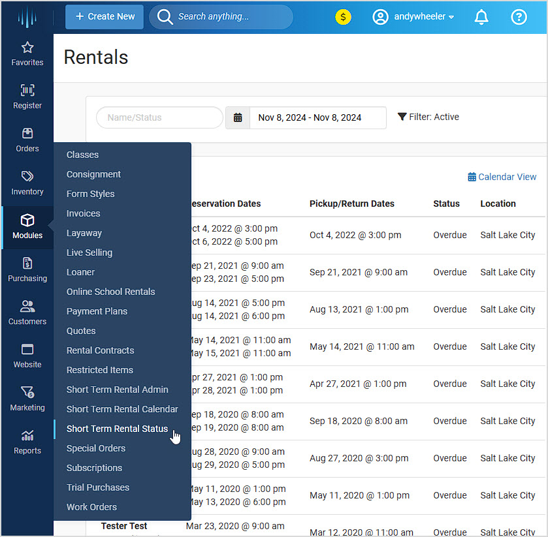The height and width of the screenshot is (537, 548).
Task: Open the Reports chart icon
Action: (27, 435)
